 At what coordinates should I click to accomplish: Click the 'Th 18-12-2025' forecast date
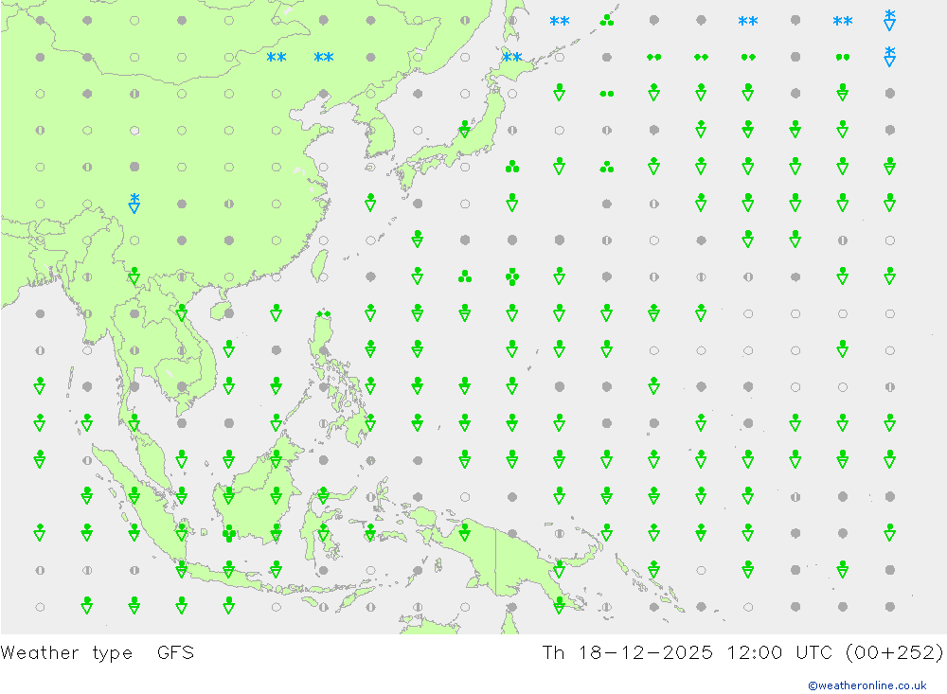(627, 653)
